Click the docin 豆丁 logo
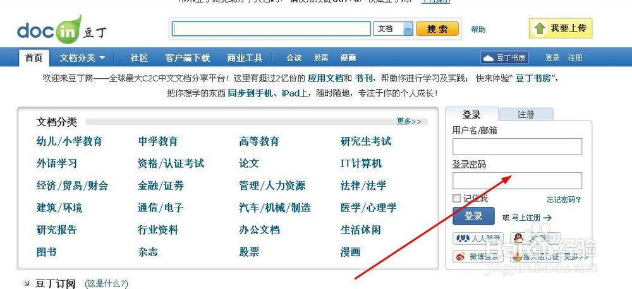 [x=62, y=30]
